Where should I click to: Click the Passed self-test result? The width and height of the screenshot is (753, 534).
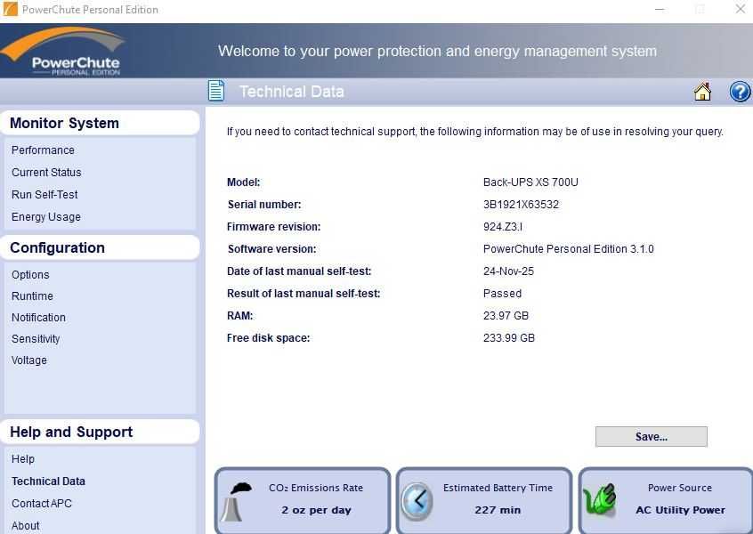502,294
